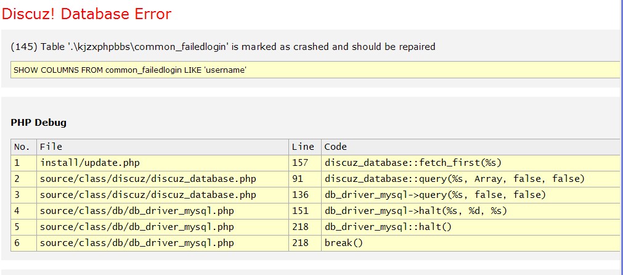Select line 218 cell in row 6
The width and height of the screenshot is (623, 275).
(x=305, y=243)
